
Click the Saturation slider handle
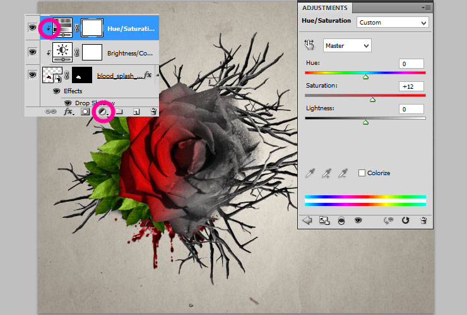[x=372, y=100]
